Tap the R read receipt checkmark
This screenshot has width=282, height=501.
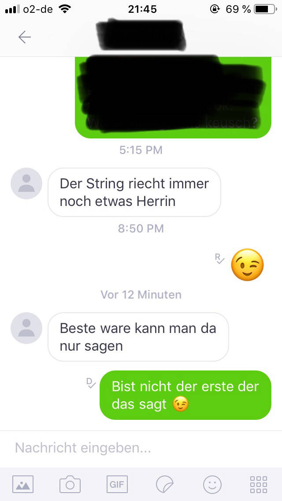pyautogui.click(x=219, y=258)
